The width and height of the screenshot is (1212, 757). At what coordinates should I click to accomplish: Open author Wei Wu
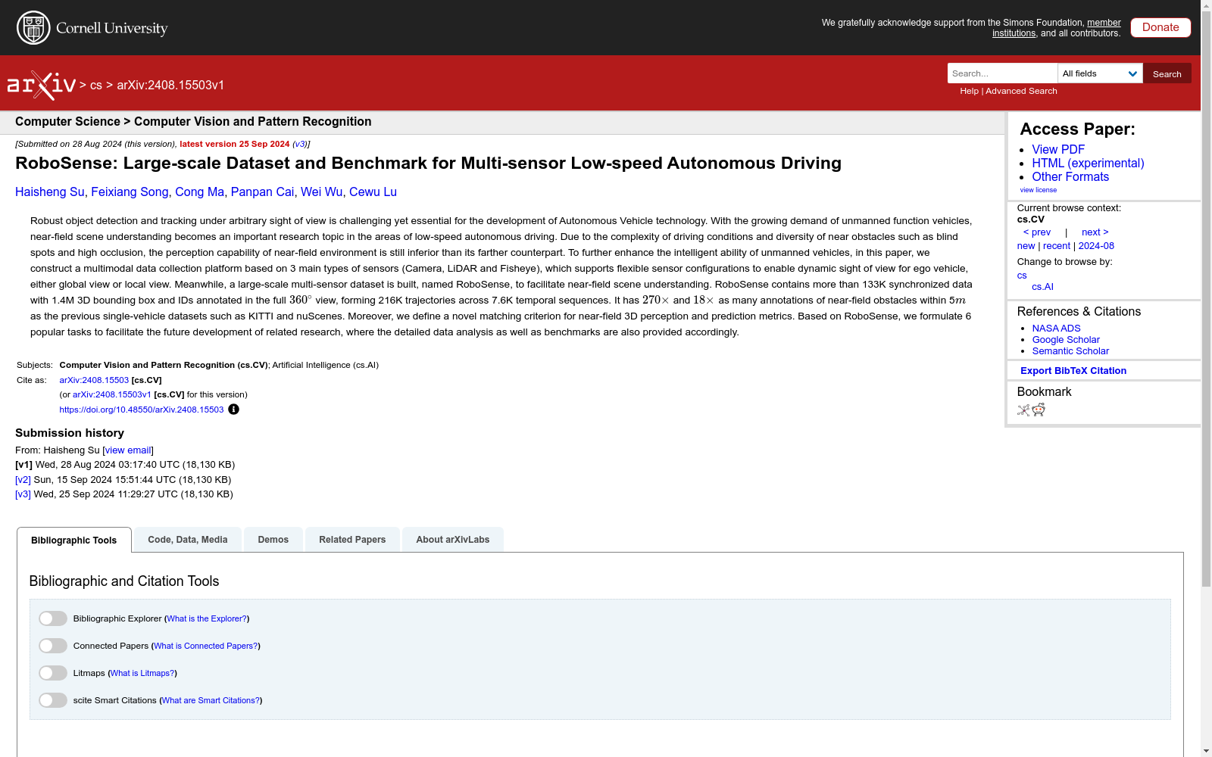[321, 192]
